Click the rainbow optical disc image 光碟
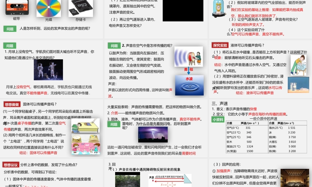 click(49, 8)
